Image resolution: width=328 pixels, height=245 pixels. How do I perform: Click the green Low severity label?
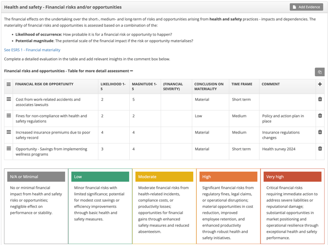(x=100, y=177)
